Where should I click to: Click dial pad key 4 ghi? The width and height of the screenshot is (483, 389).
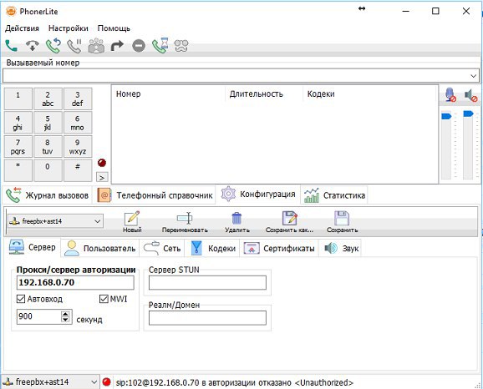tap(18, 123)
